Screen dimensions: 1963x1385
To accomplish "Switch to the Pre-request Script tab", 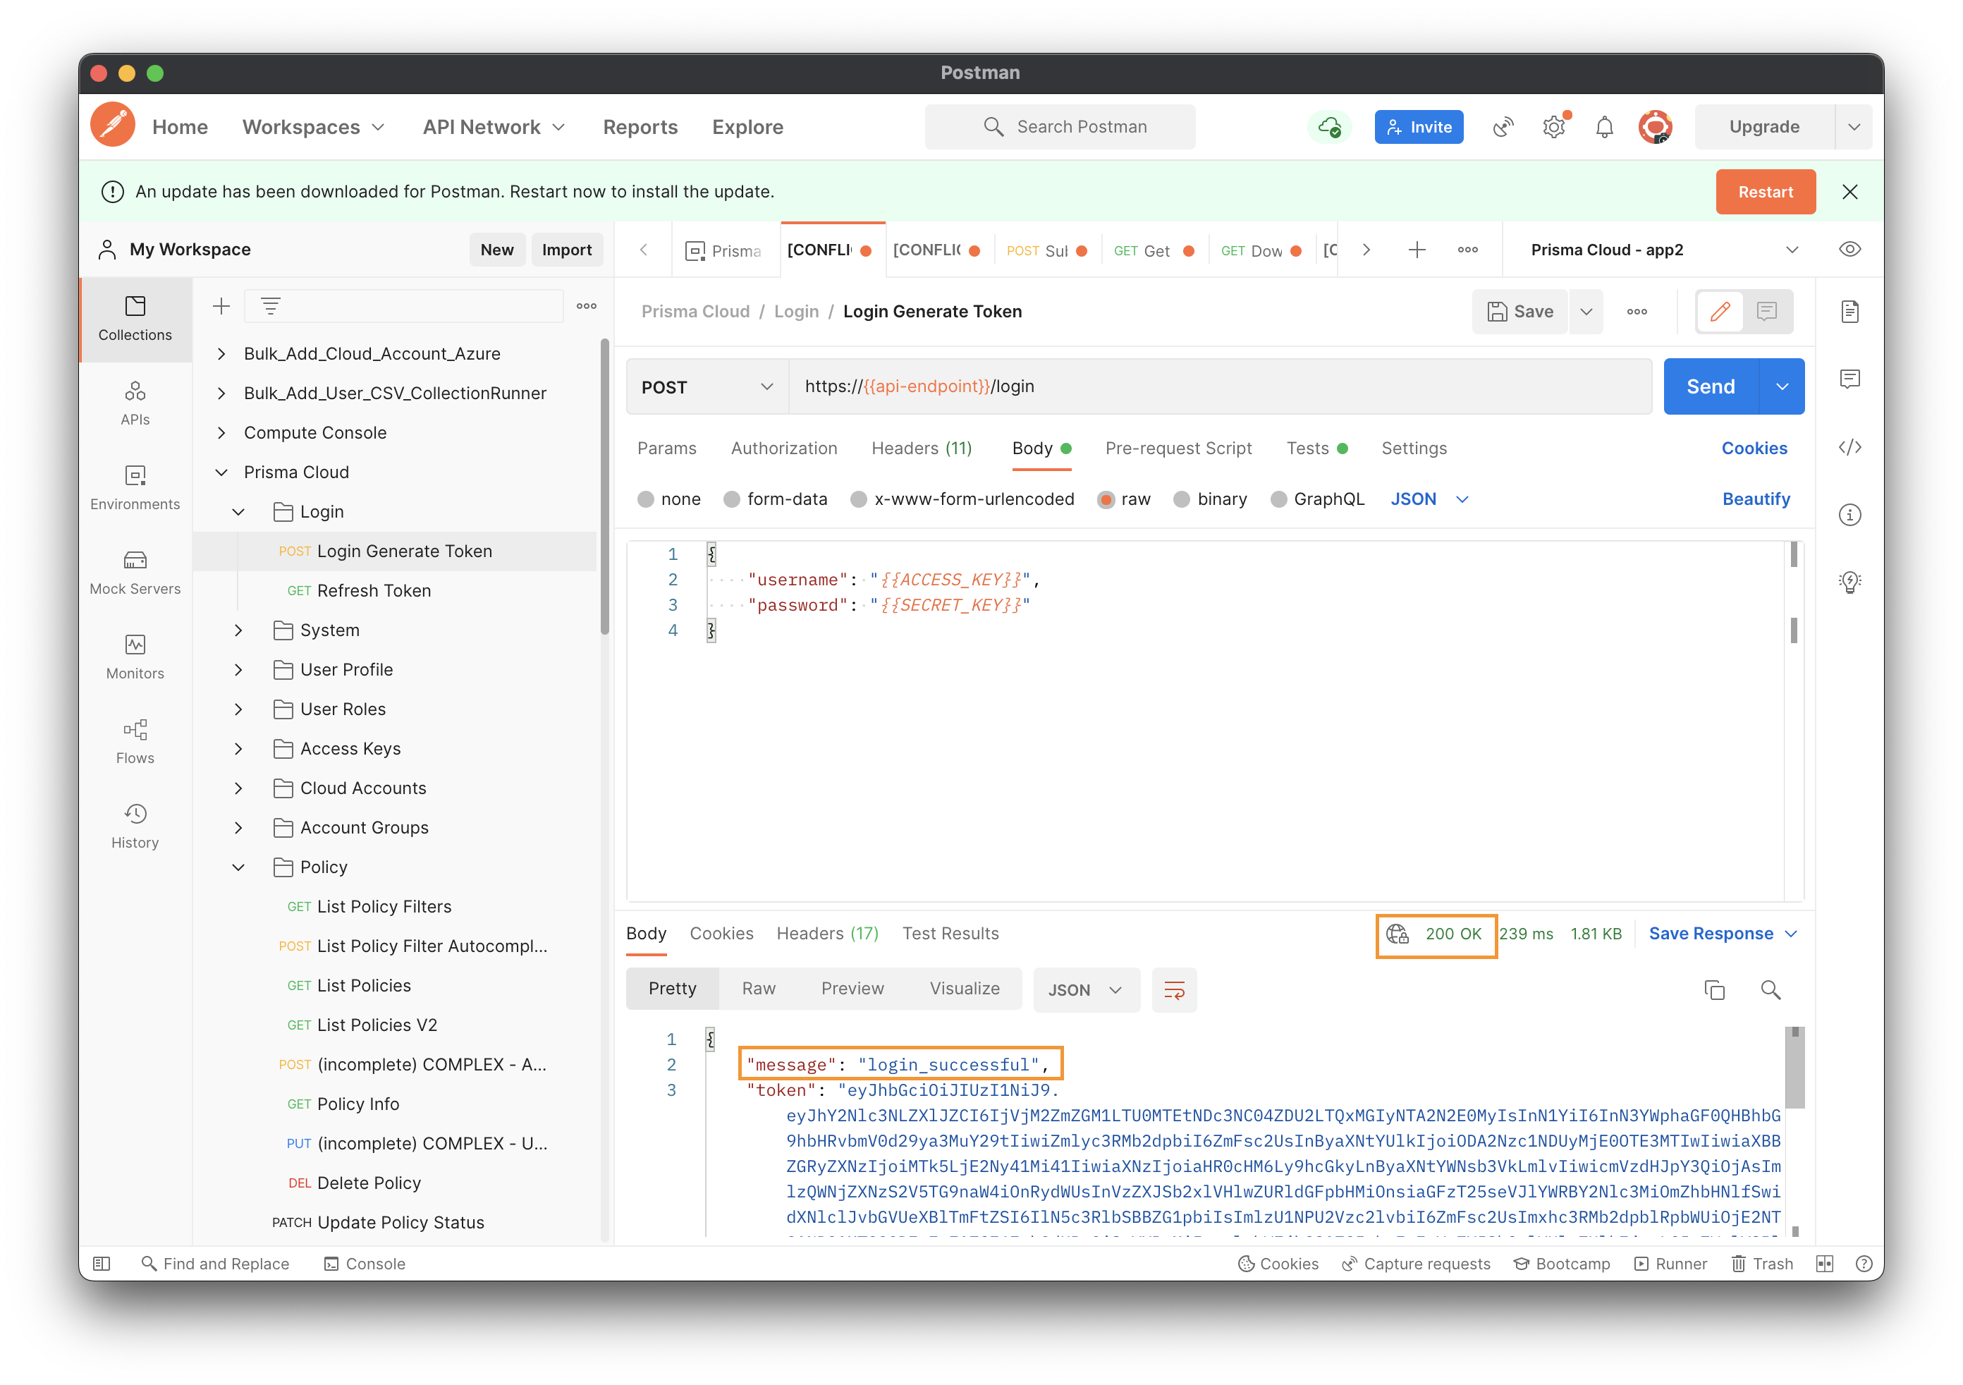I will tap(1178, 448).
